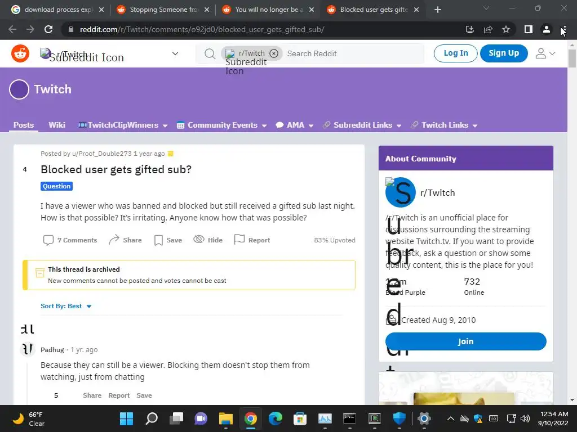Open the Windows Start menu
This screenshot has width=577, height=432.
(x=126, y=418)
